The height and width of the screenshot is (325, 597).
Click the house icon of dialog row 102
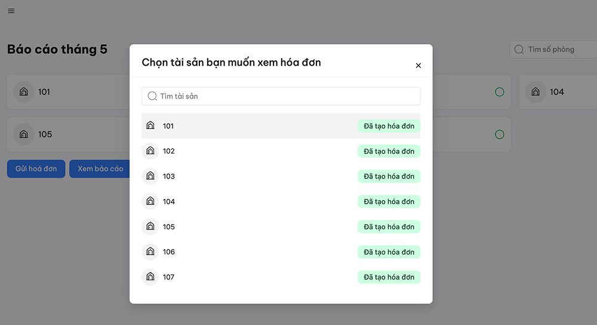pyautogui.click(x=150, y=151)
